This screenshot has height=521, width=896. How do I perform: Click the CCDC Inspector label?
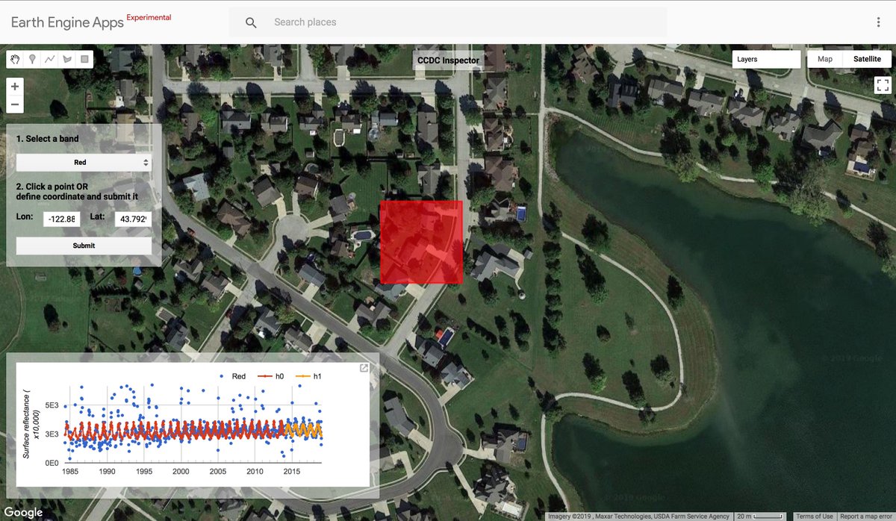(x=448, y=60)
